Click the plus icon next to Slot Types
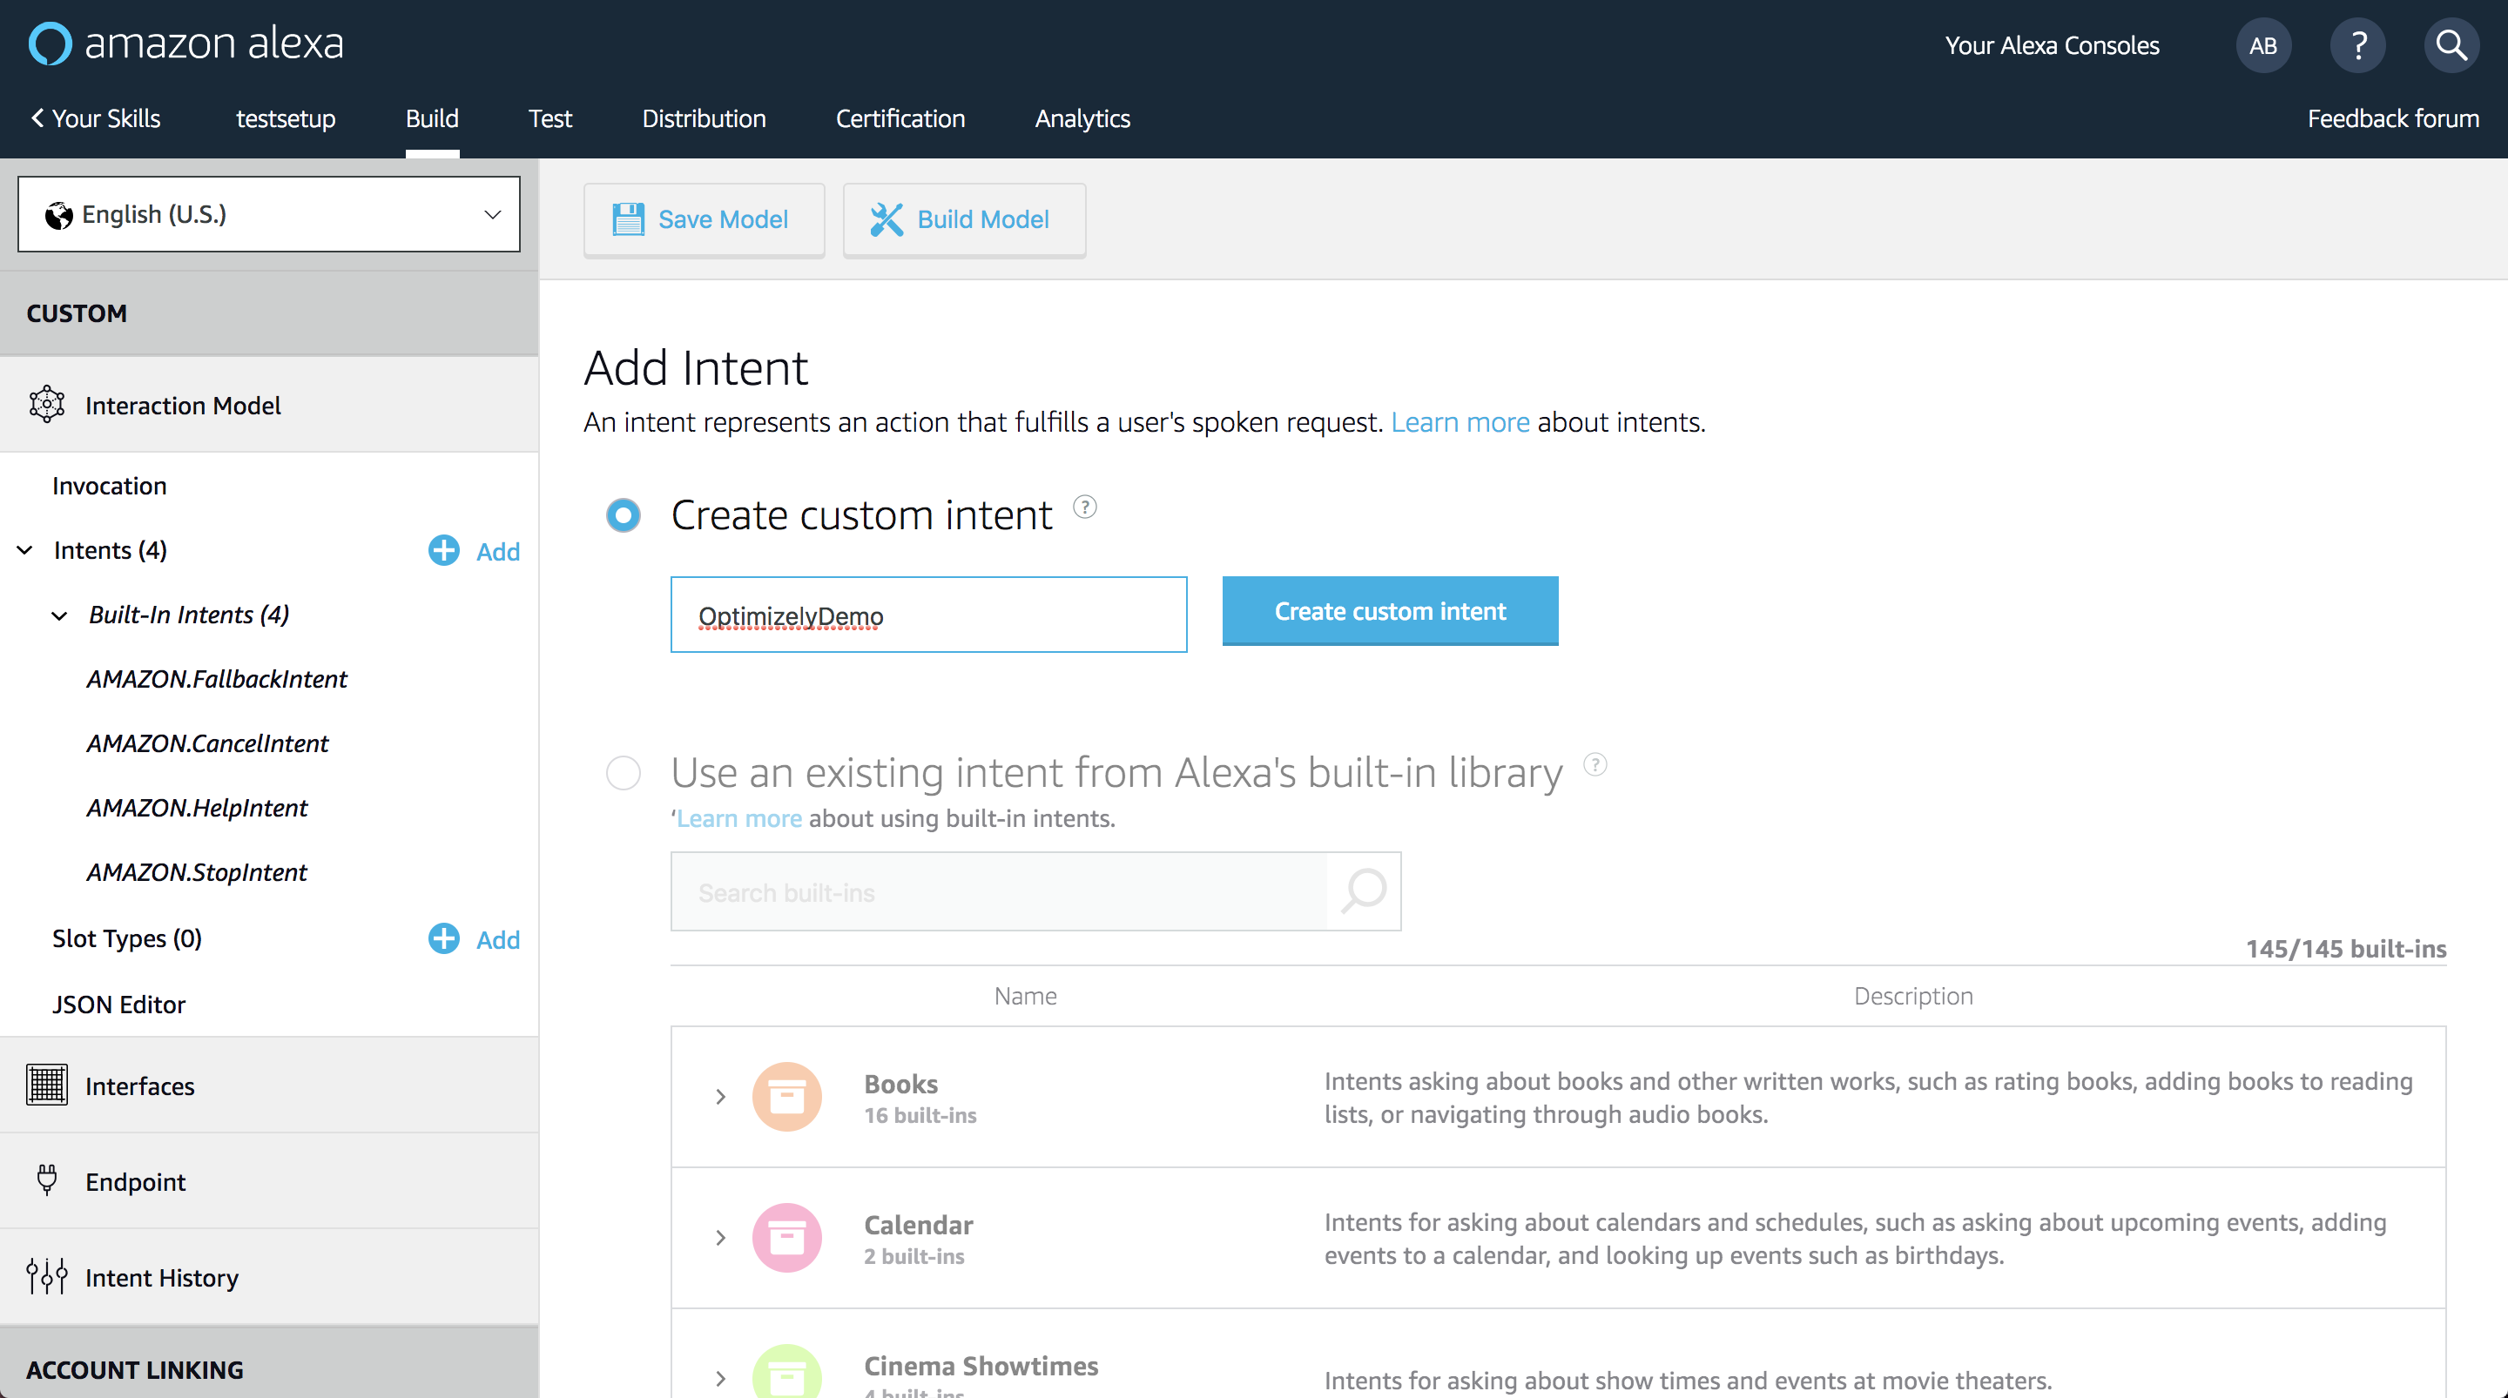2508x1398 pixels. (x=444, y=938)
